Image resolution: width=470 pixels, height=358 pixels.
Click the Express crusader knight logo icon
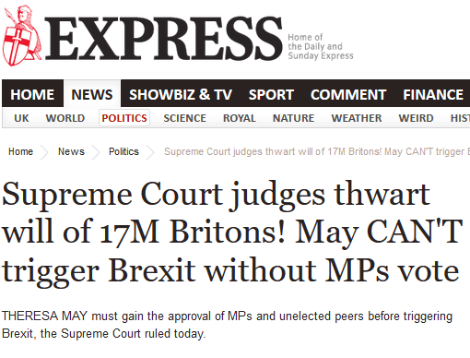pos(21,35)
